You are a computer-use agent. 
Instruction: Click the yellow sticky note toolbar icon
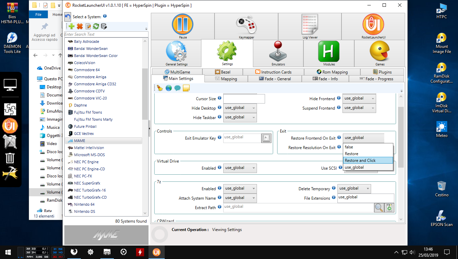pos(186,88)
